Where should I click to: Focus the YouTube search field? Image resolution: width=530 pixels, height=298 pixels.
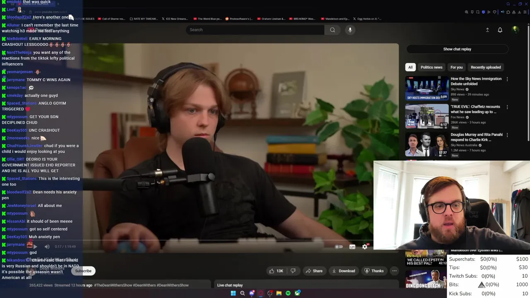tap(255, 30)
